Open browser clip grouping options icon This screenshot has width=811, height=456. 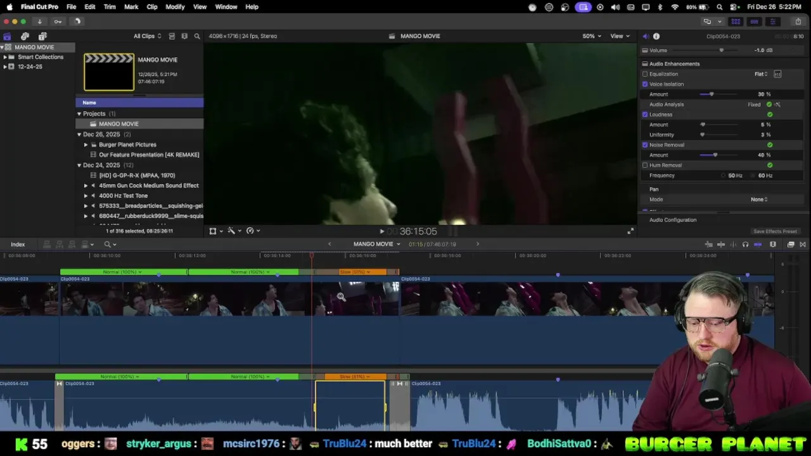coord(184,36)
